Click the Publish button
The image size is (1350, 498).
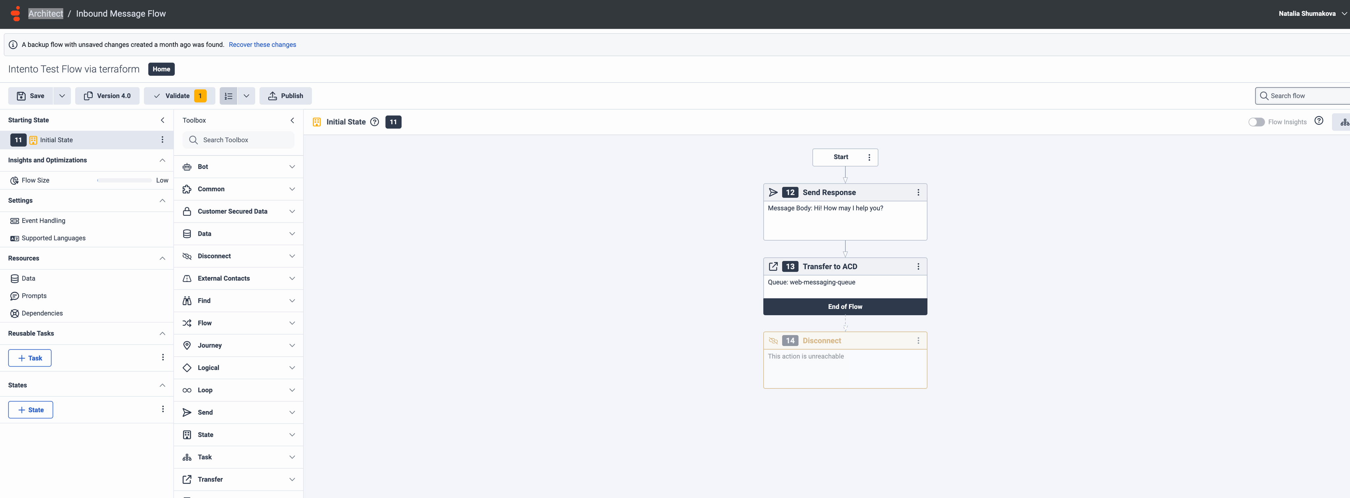point(286,96)
